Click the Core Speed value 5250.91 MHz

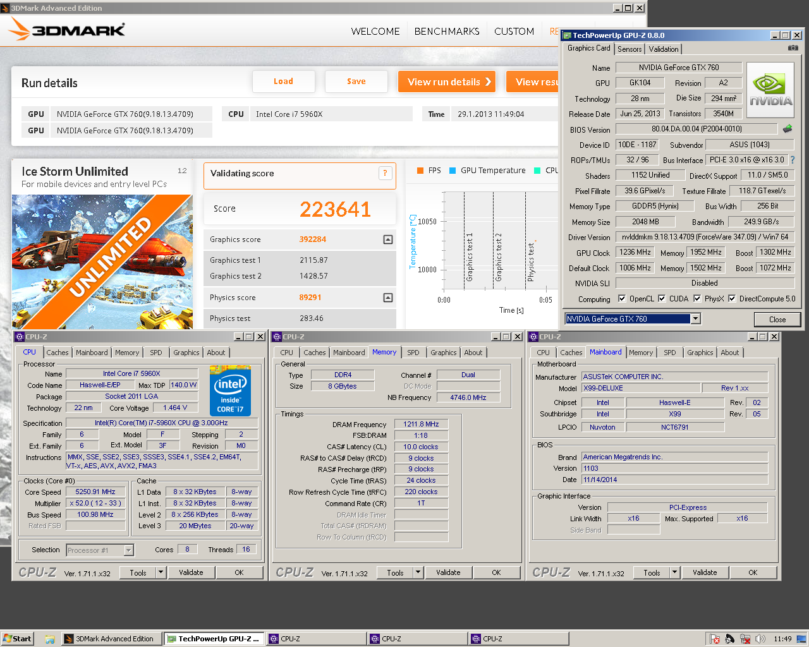pos(95,492)
